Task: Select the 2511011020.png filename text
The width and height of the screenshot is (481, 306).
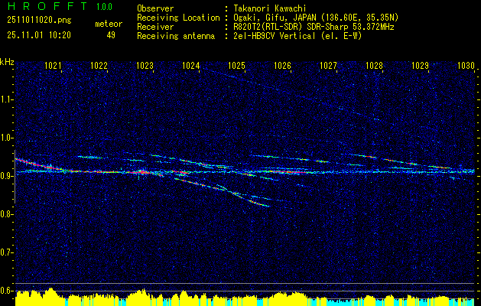Action: [39, 21]
